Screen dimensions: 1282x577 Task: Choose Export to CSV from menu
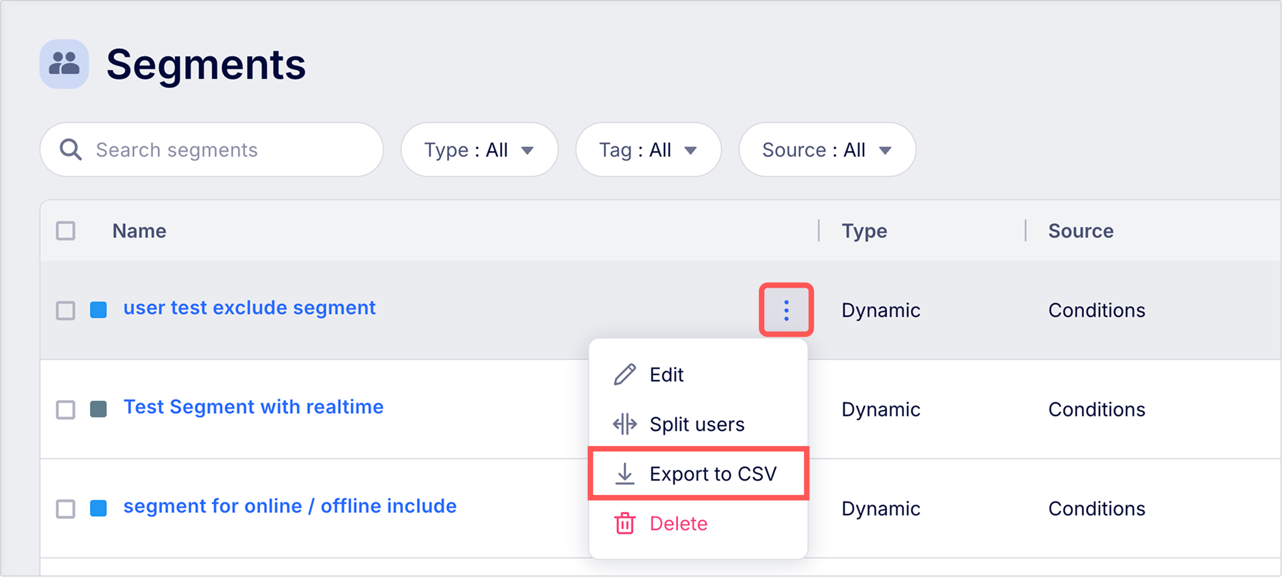712,474
